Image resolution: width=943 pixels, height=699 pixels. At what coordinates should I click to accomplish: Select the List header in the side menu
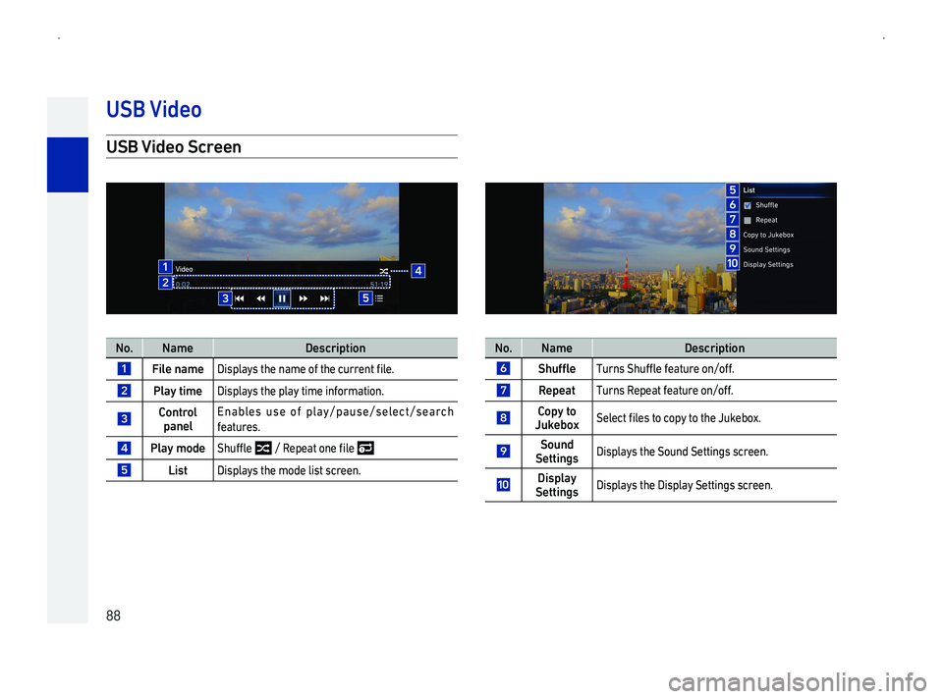tap(749, 189)
